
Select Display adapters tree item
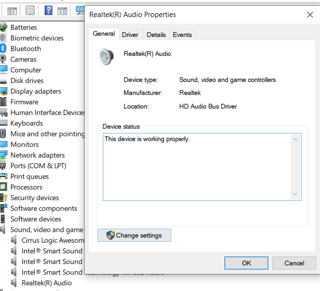click(x=36, y=91)
